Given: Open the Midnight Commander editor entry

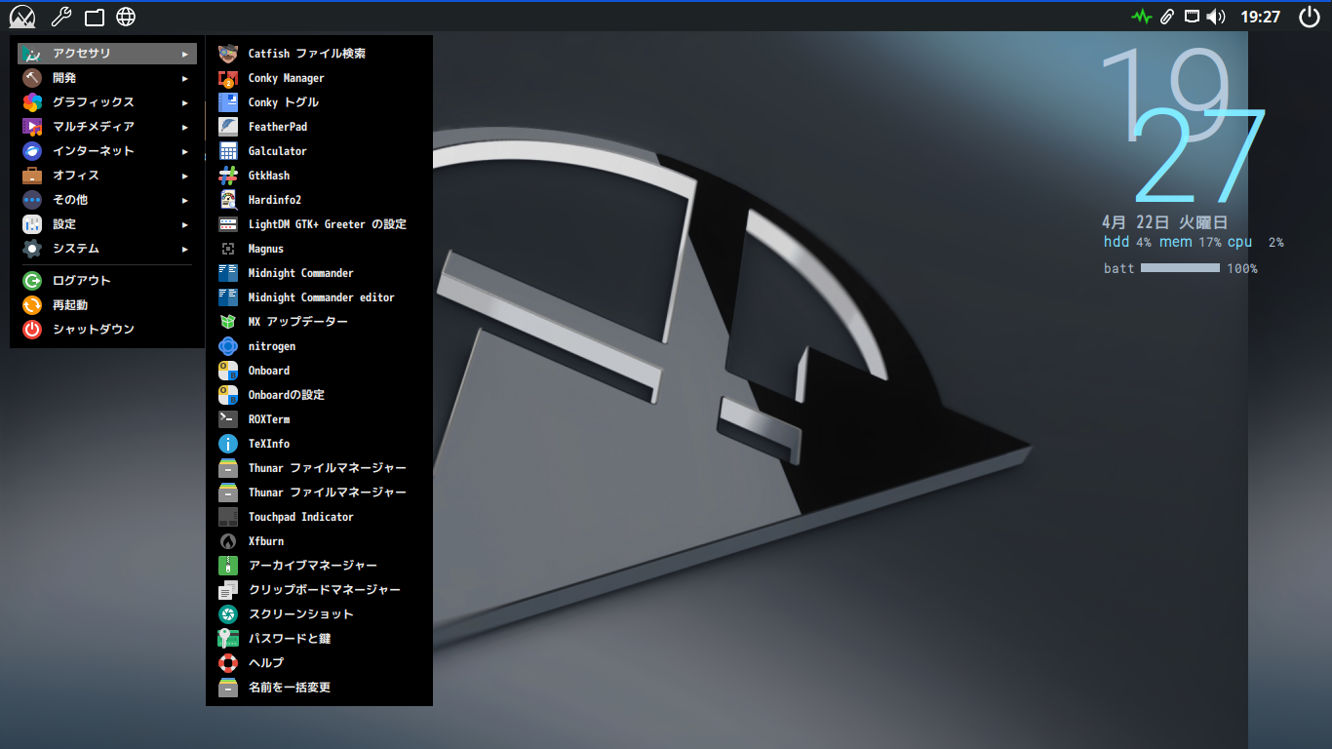Looking at the screenshot, I should (319, 297).
